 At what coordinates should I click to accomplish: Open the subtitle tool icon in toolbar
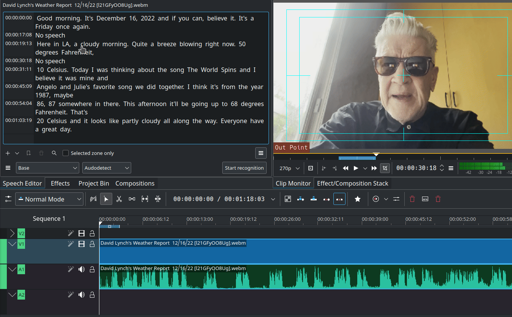click(x=425, y=199)
